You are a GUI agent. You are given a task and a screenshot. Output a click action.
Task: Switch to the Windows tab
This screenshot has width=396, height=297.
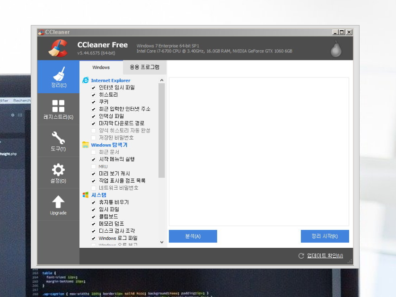[101, 68]
